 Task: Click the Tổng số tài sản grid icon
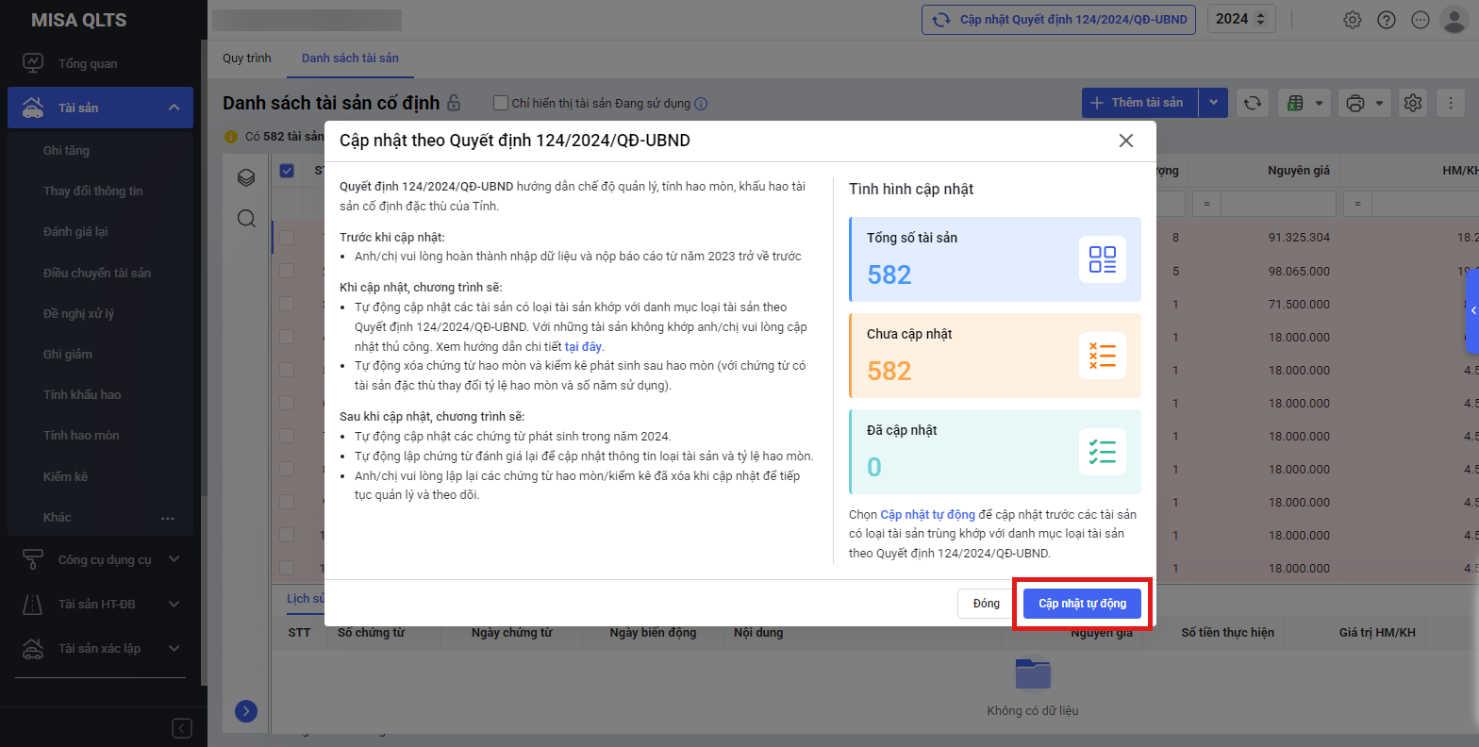[x=1103, y=259]
